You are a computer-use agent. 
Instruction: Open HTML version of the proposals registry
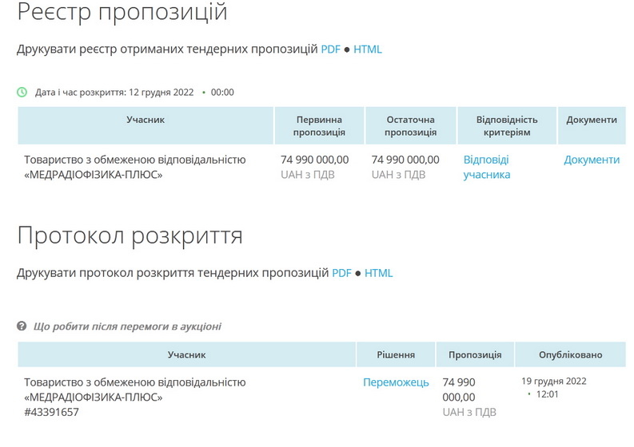(x=368, y=49)
